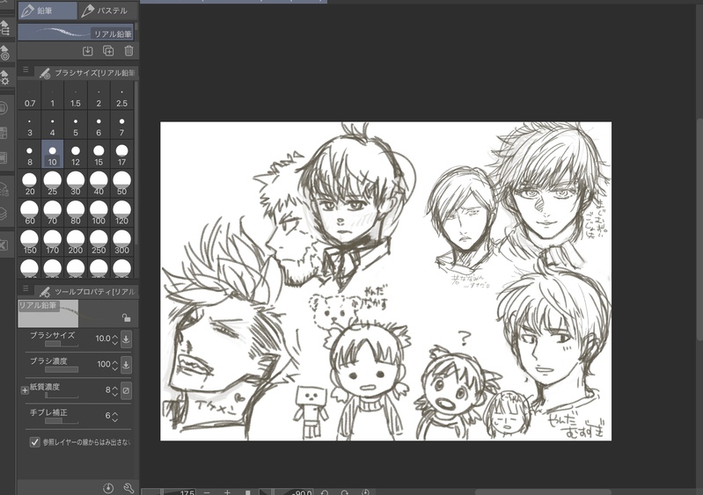Open 紙質濃度 dynamics settings button
The height and width of the screenshot is (495, 703).
pyautogui.click(x=127, y=390)
